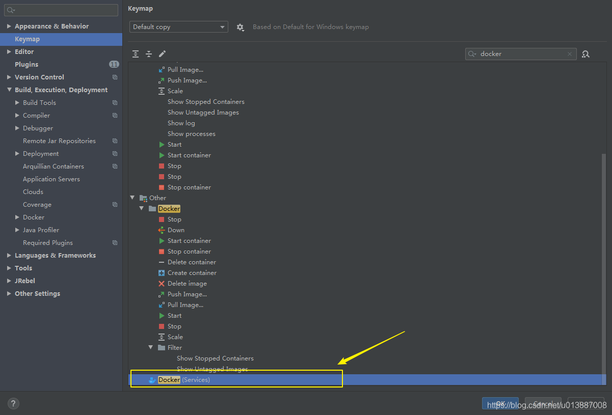Expand the Java Profiler subsection
This screenshot has height=415, width=612.
(x=18, y=230)
